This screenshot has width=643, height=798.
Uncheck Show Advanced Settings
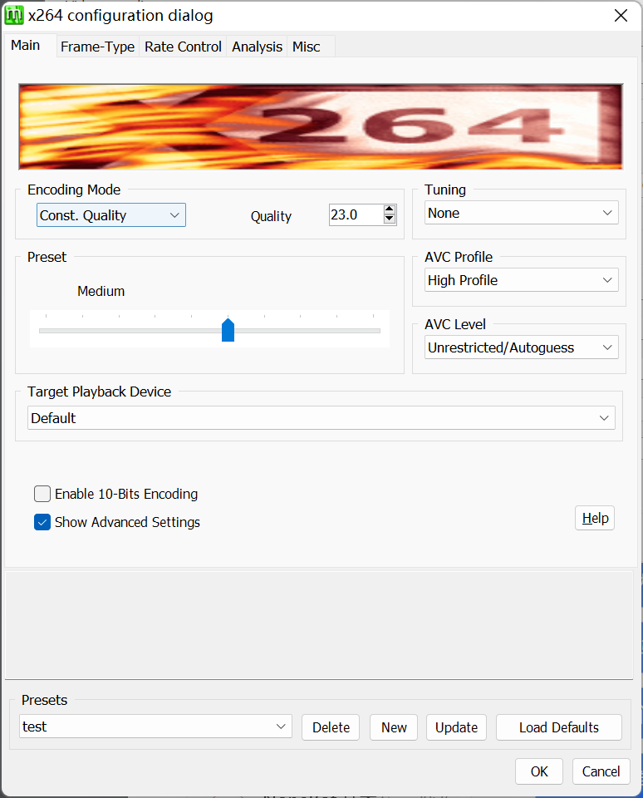point(42,522)
